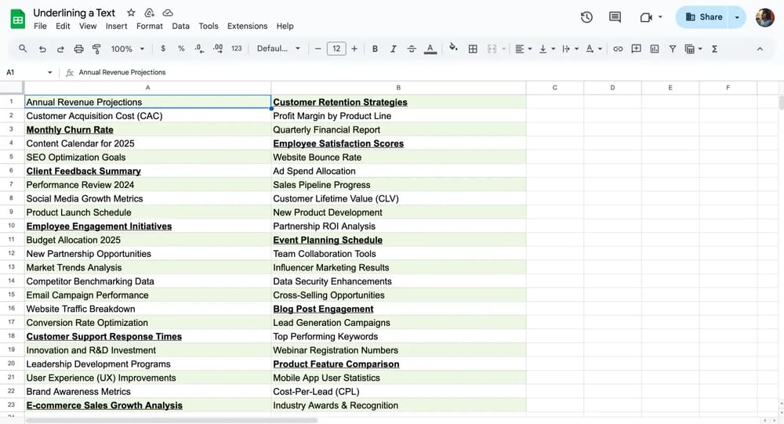784x424 pixels.
Task: Toggle bold formatting
Action: pos(375,49)
